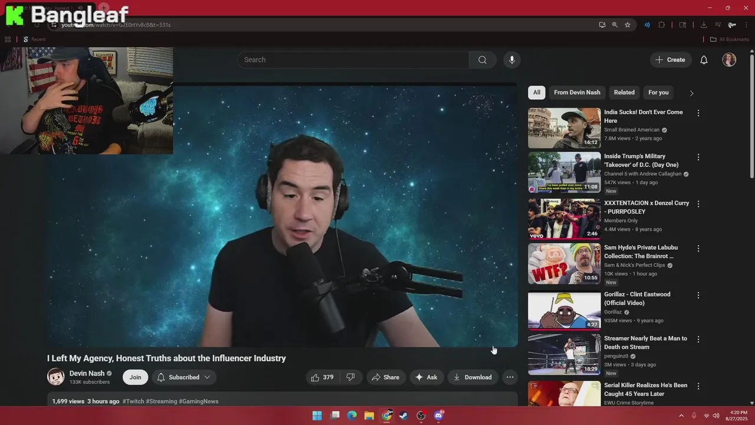Image resolution: width=755 pixels, height=425 pixels.
Task: Select the For you filter chip
Action: pos(658,93)
